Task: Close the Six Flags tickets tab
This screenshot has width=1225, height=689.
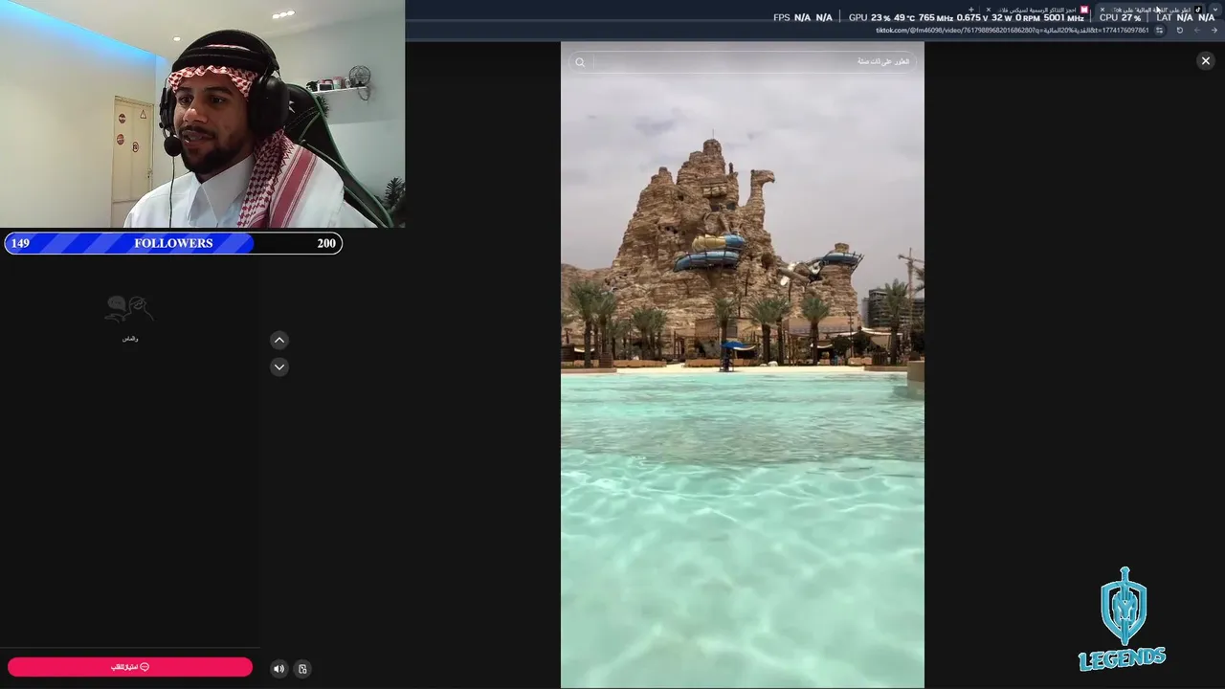Action: click(989, 10)
